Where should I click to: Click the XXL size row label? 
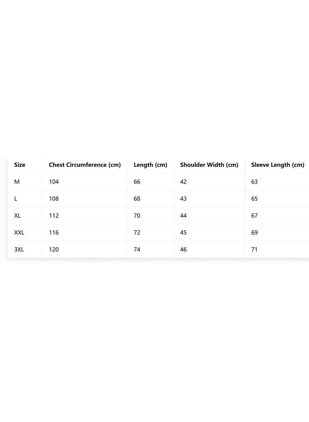(x=19, y=232)
